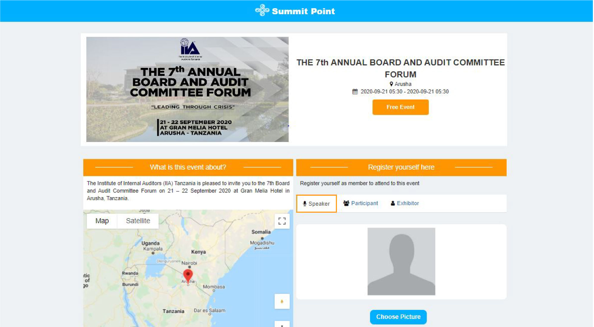
Task: Click the Street View pegman icon
Action: pos(282,302)
